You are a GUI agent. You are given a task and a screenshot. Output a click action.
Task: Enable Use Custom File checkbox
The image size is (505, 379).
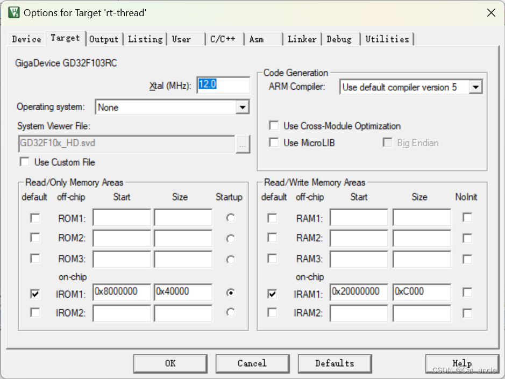pos(25,162)
